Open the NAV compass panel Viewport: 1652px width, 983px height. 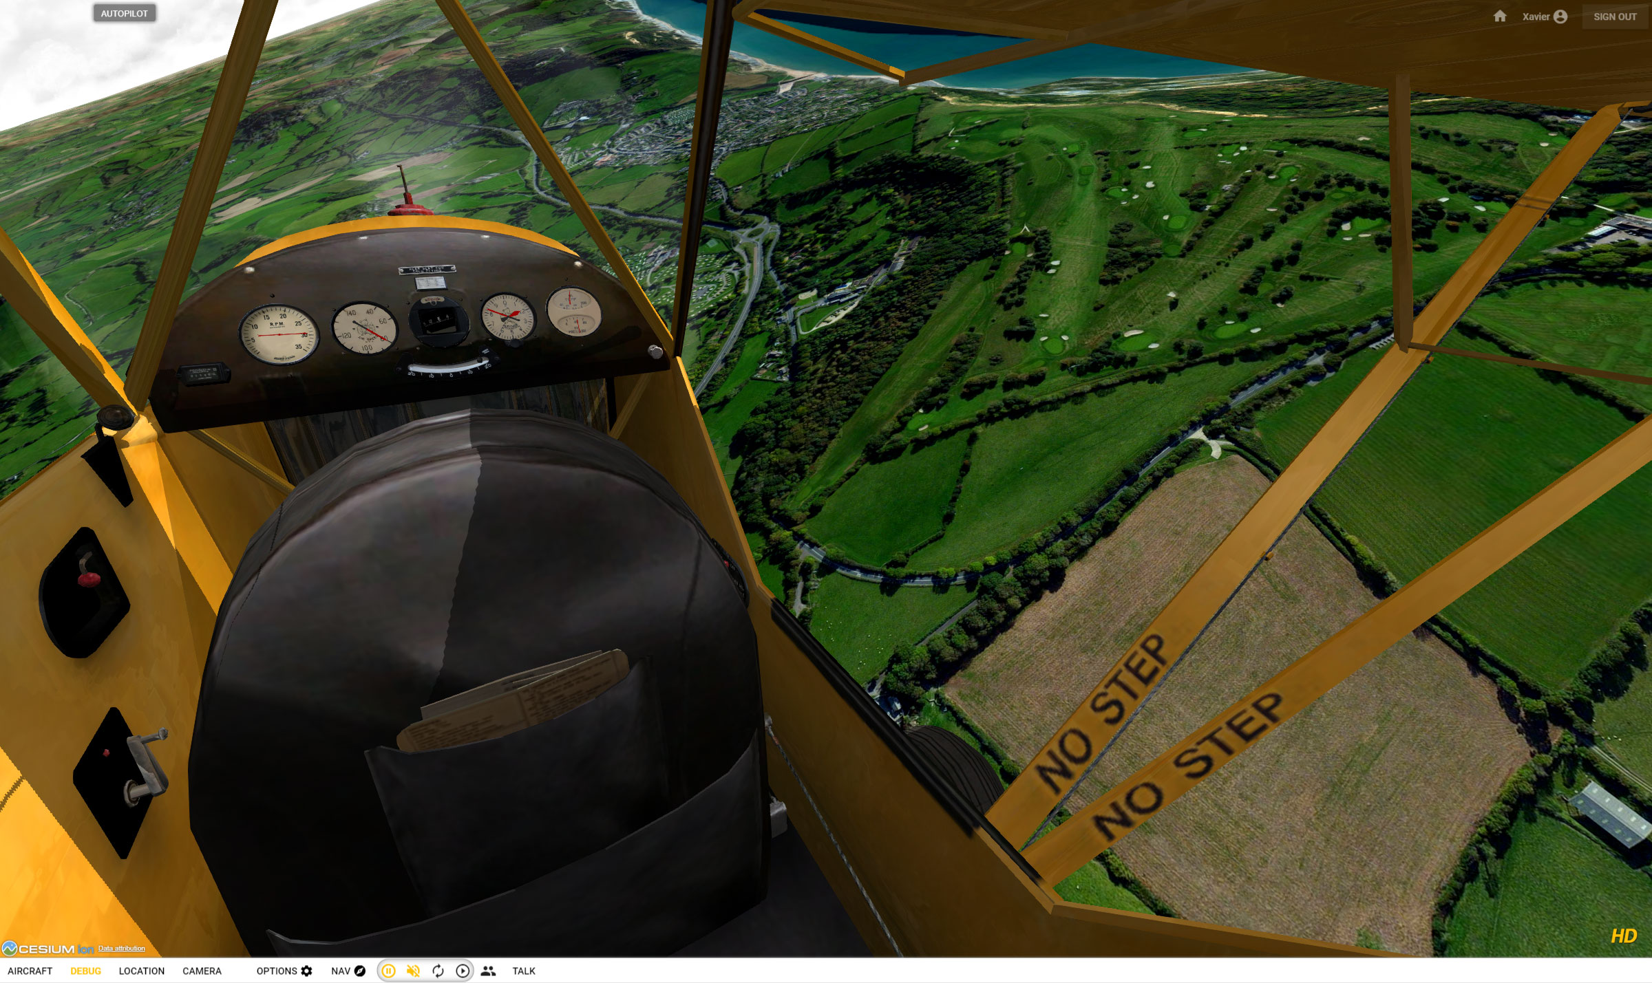(348, 971)
